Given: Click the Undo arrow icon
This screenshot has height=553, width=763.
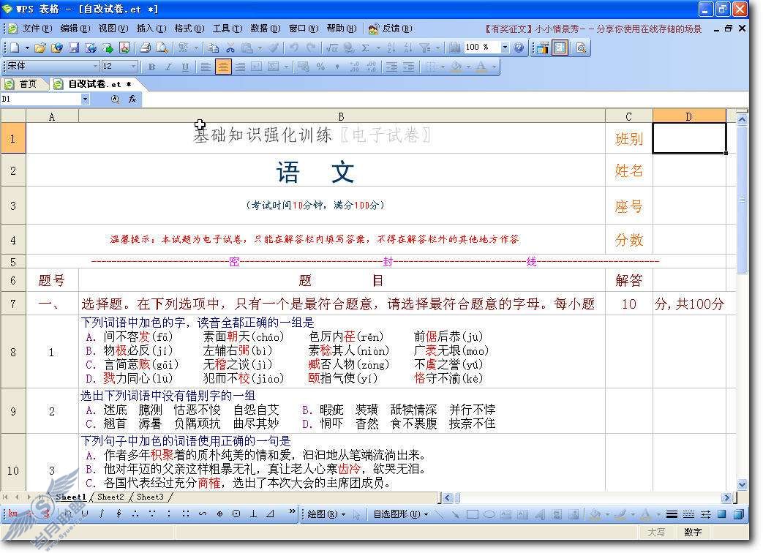Looking at the screenshot, I should click(x=294, y=48).
